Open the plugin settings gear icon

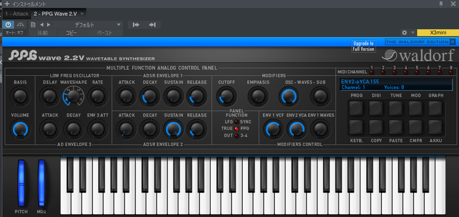tap(405, 33)
